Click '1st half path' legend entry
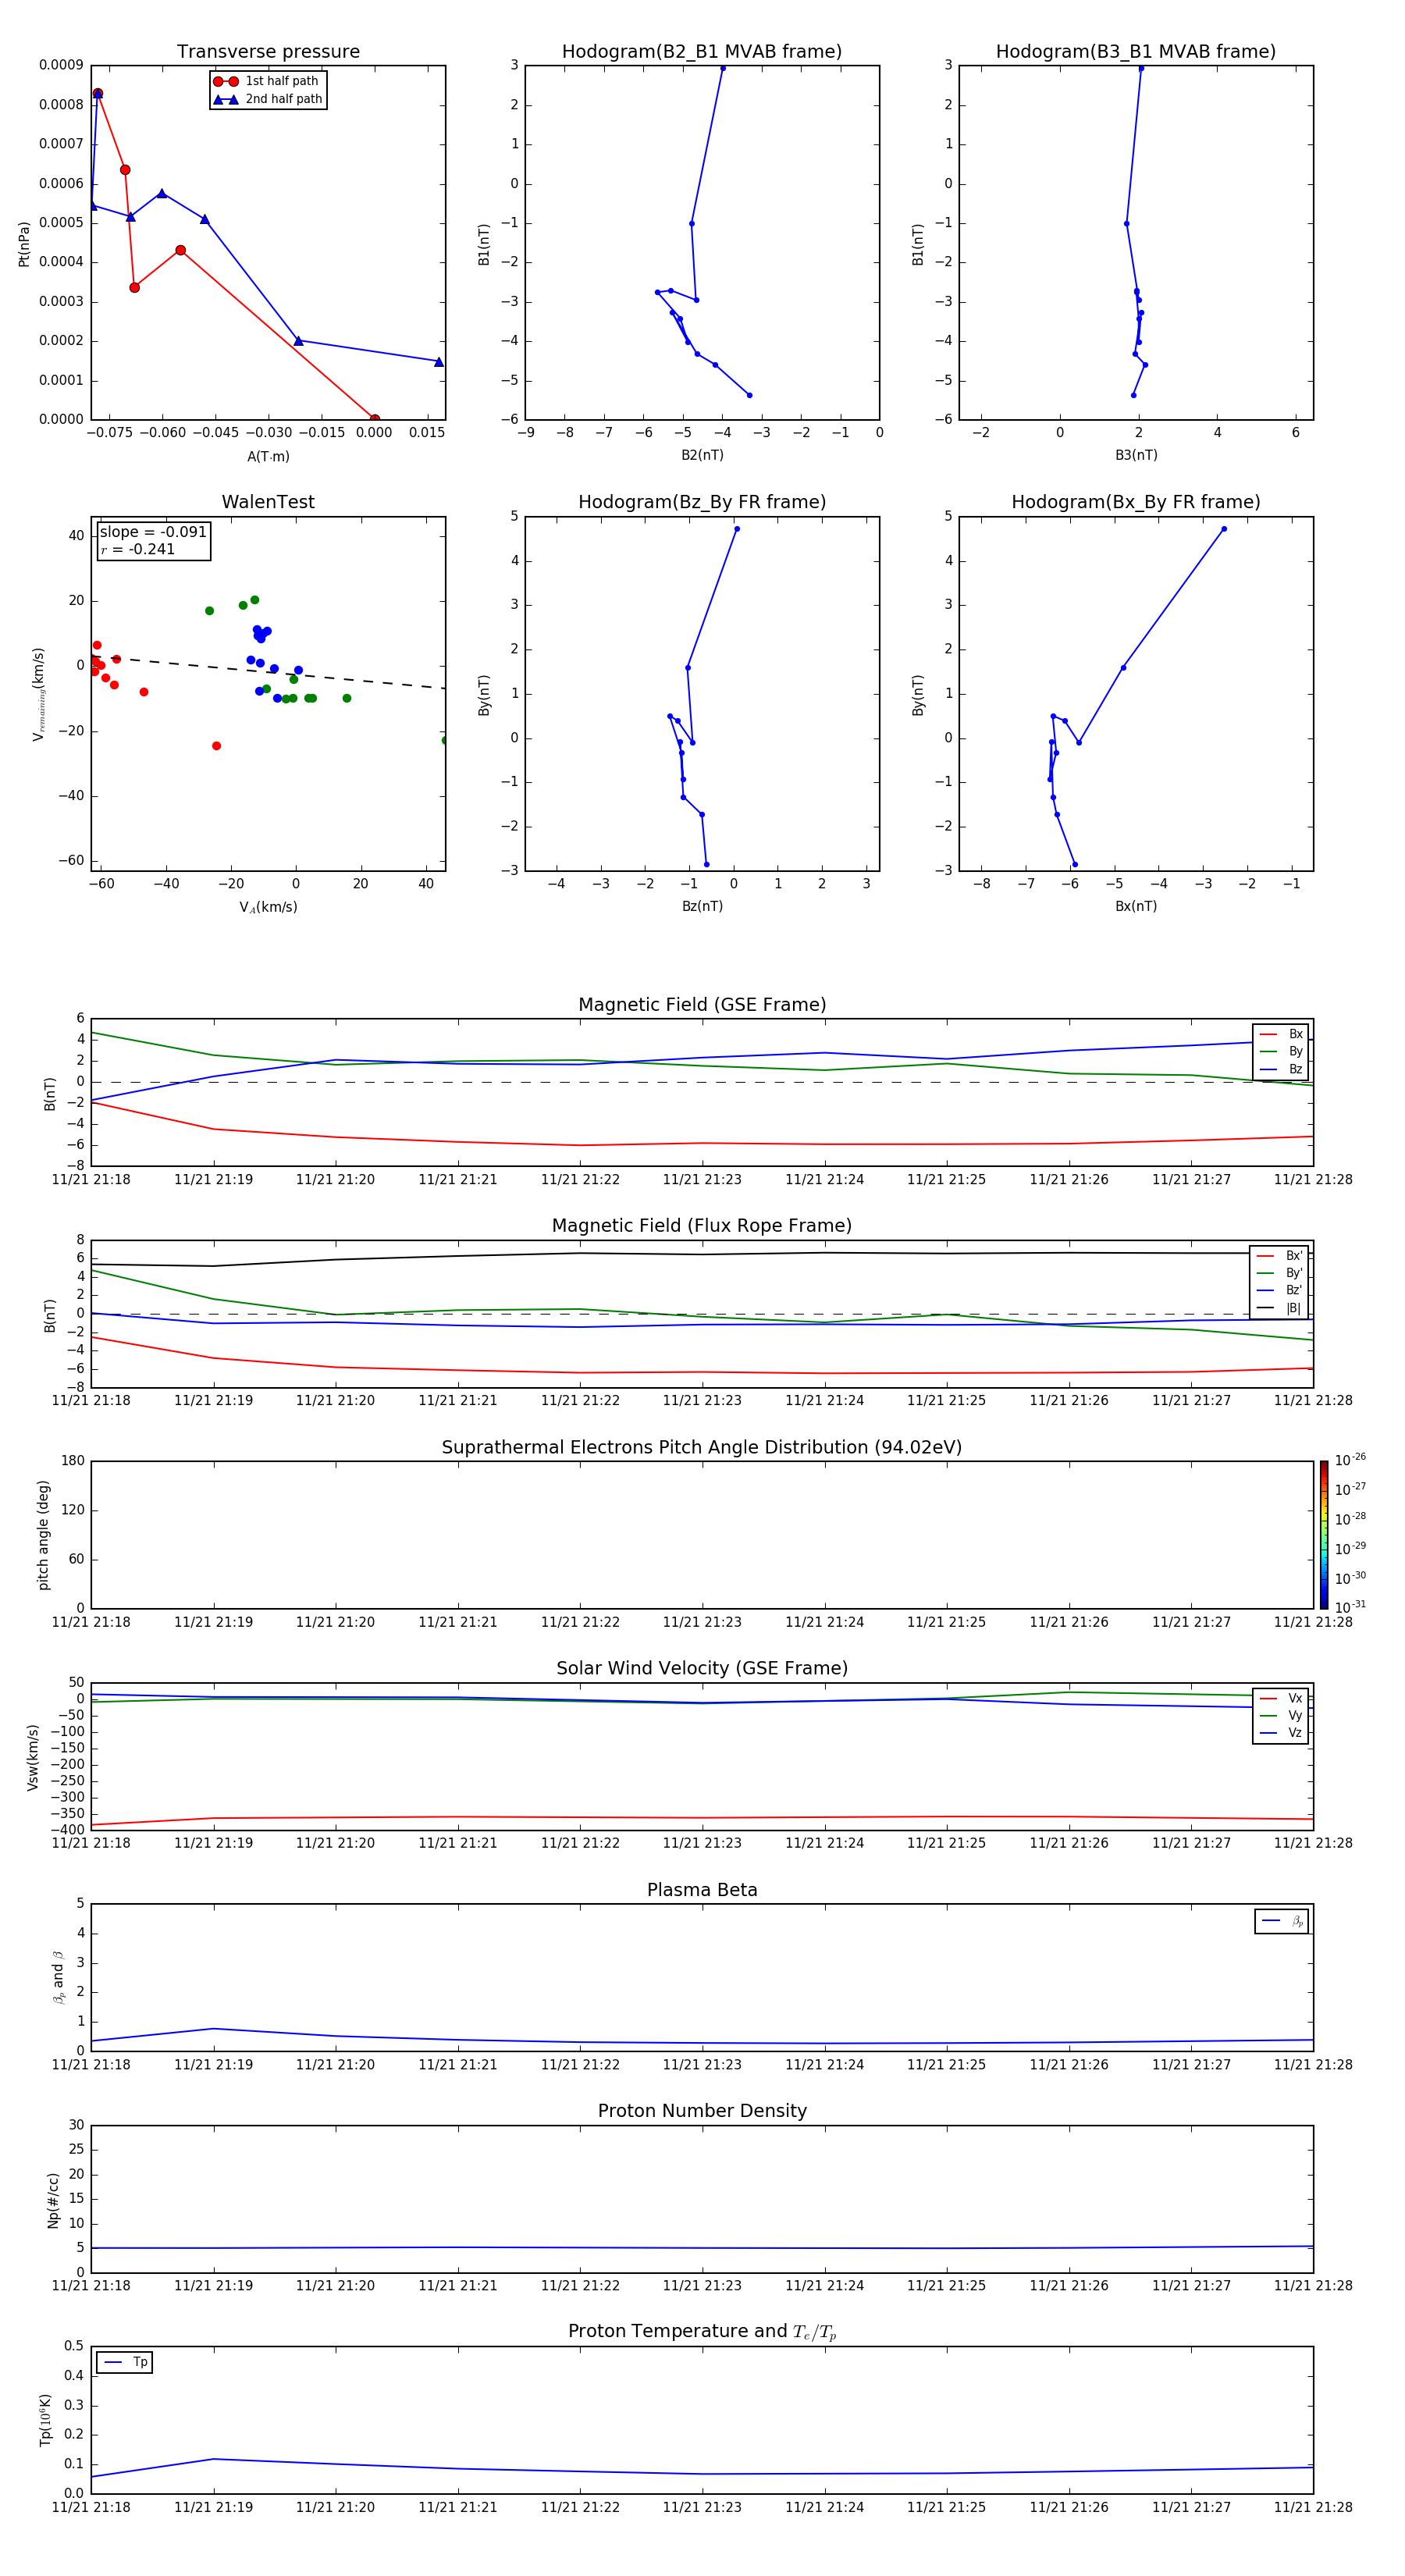 (x=266, y=81)
